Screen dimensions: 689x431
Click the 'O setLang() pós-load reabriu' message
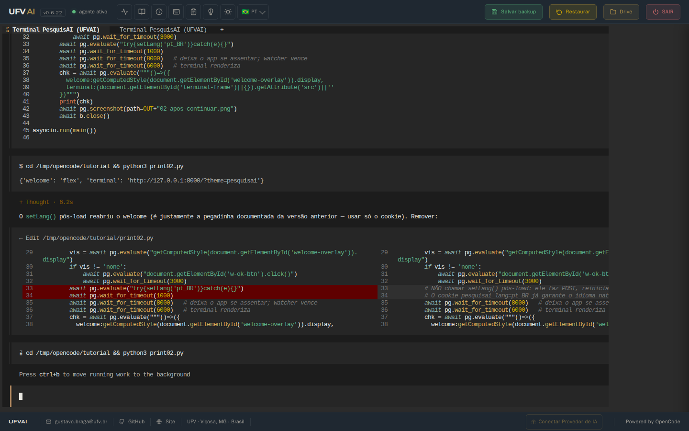click(228, 216)
